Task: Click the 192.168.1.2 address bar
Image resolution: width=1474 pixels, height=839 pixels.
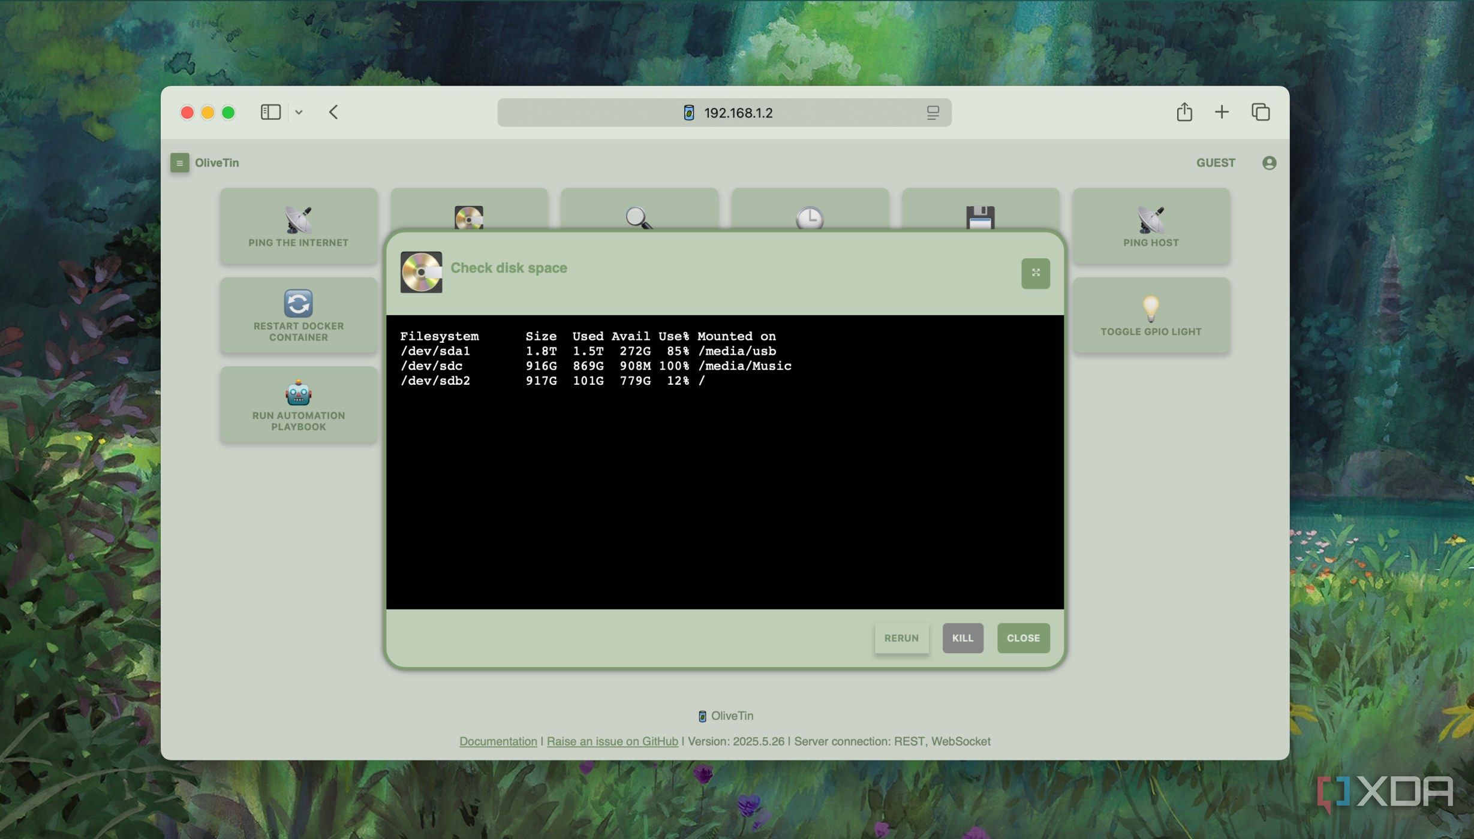Action: tap(737, 113)
